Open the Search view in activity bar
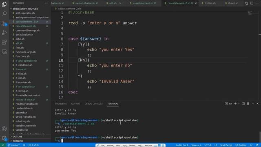The height and width of the screenshot is (147, 261). pyautogui.click(x=4, y=13)
